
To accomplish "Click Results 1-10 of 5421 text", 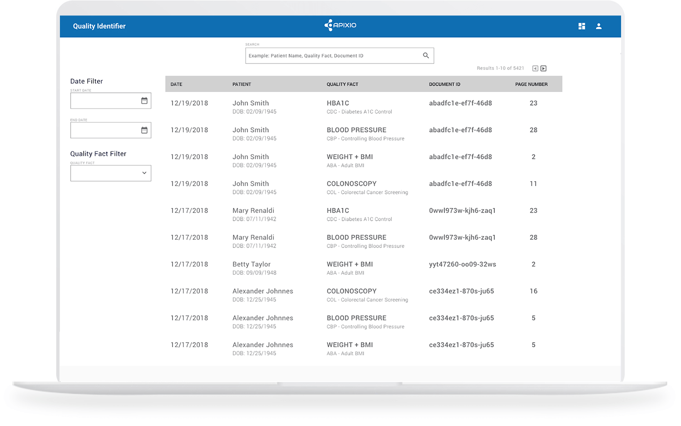I will (x=500, y=68).
